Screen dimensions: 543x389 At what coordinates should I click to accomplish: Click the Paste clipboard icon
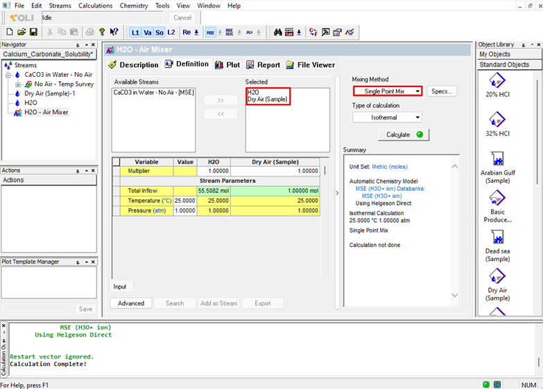(74, 32)
